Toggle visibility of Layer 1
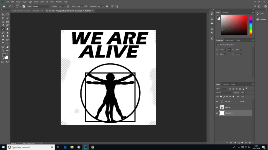The width and height of the screenshot is (268, 150). click(x=217, y=107)
